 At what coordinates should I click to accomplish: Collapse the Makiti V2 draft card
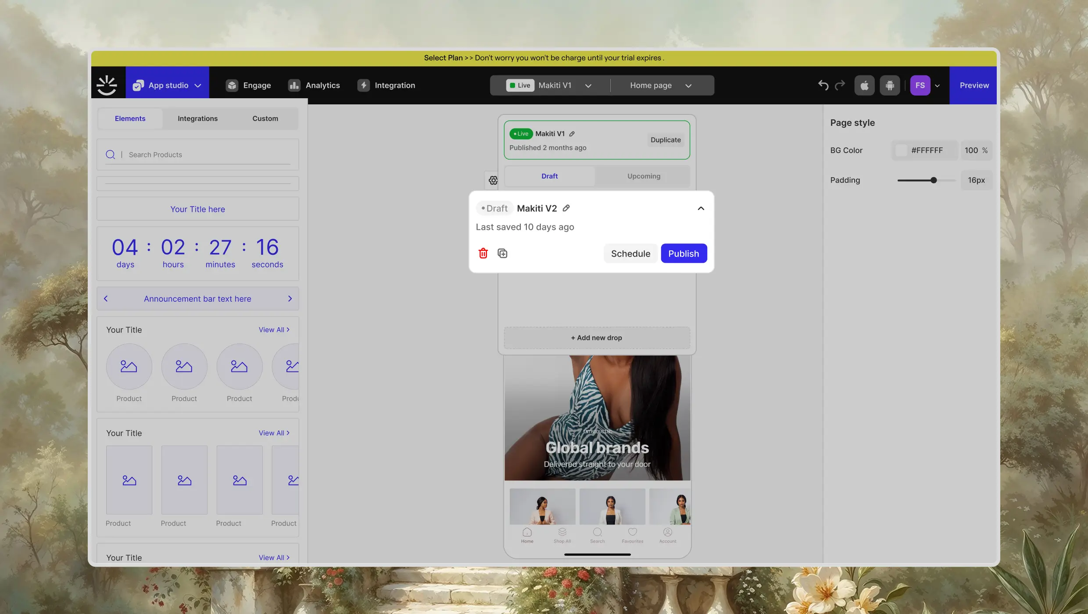tap(701, 208)
